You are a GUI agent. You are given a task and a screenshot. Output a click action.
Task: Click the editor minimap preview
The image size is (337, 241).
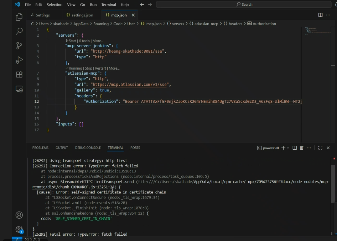[x=317, y=31]
